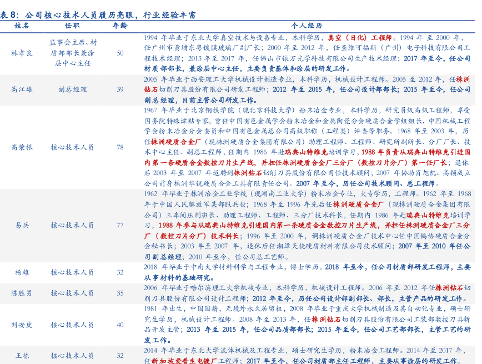Select age value 40 in 刘安虎's row
This screenshot has height=364, width=482.
pos(120,325)
